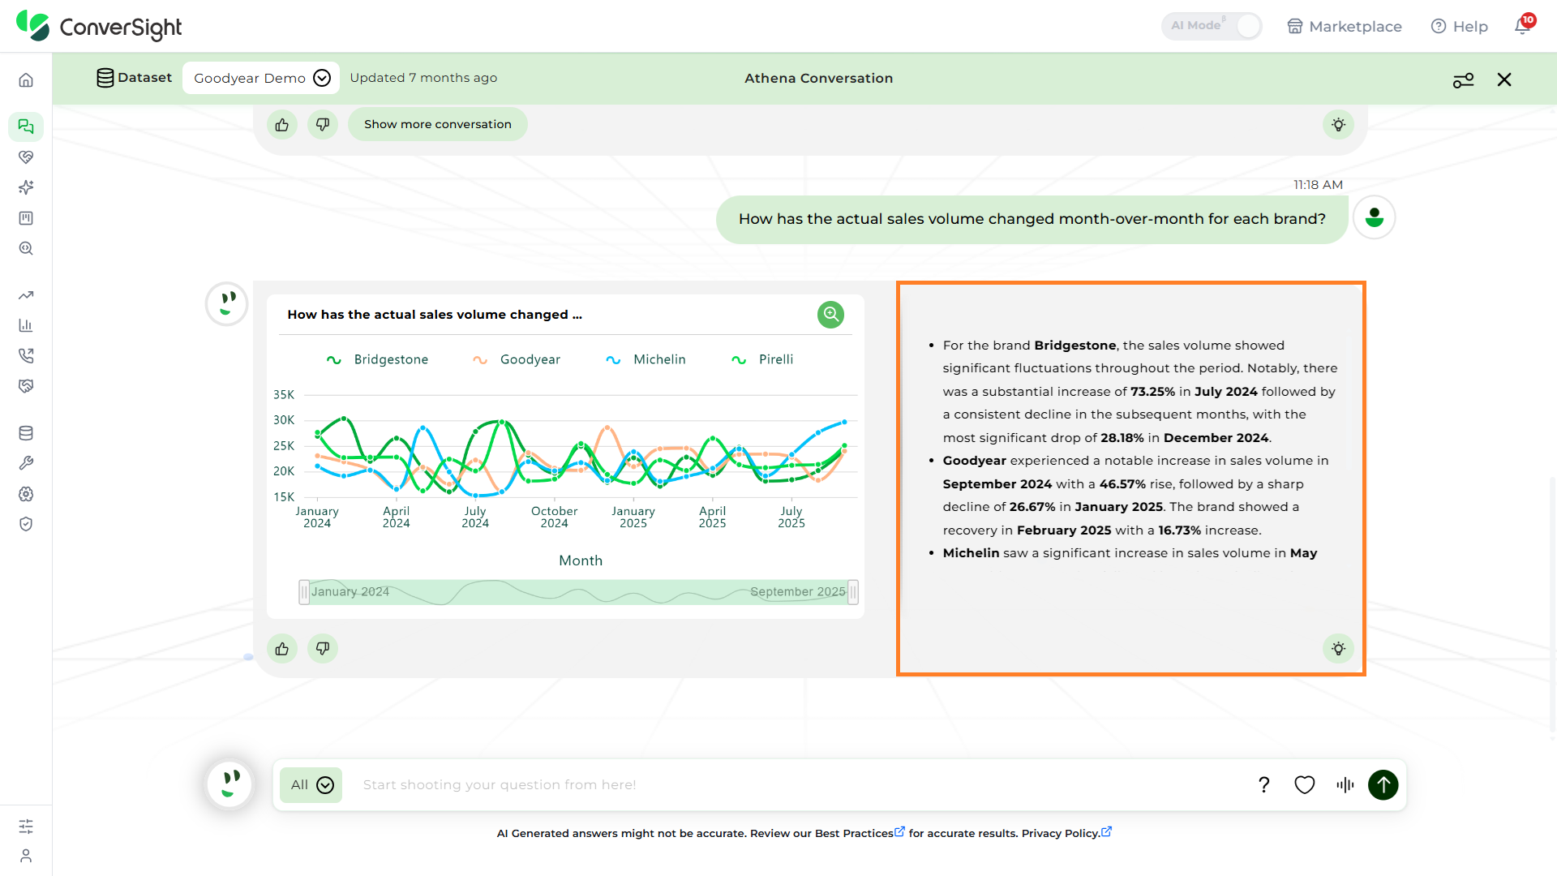Open the explore magnifier icon in sidebar
This screenshot has height=876, width=1557.
coord(26,249)
